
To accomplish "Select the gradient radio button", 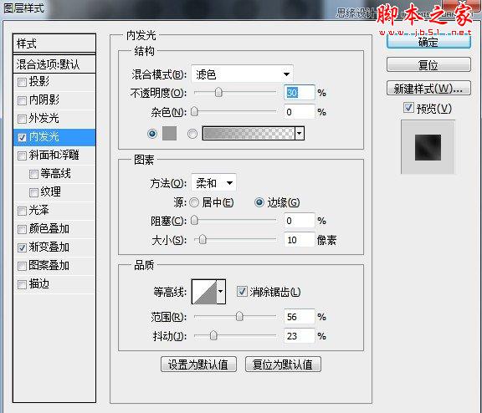I will 192,134.
